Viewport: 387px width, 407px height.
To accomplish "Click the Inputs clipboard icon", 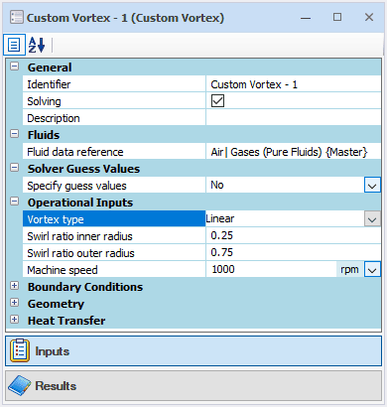I will click(x=20, y=350).
